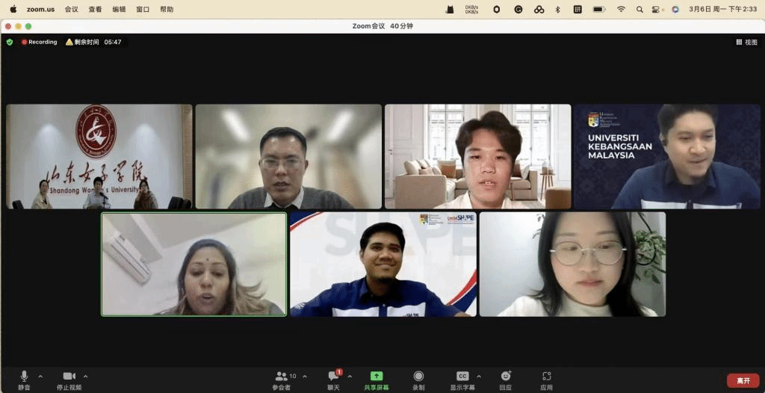The image size is (765, 393).
Task: Open the participants (参会者) panel
Action: [x=282, y=376]
